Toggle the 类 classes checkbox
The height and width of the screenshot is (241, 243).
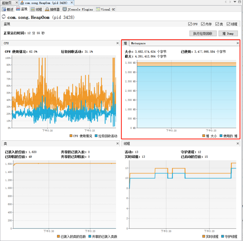click(217, 24)
